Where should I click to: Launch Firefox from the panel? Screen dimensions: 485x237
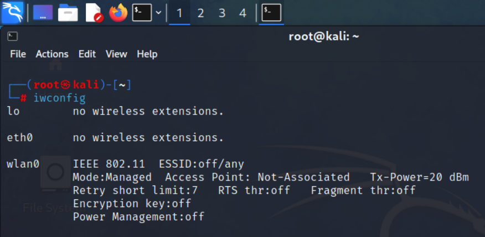[x=118, y=12]
